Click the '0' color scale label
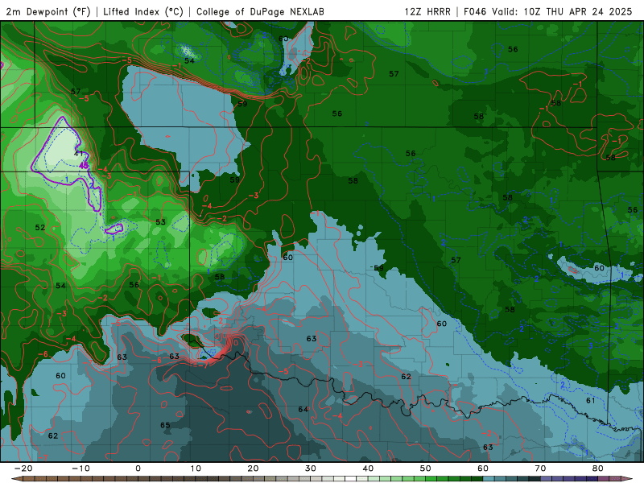This screenshot has width=644, height=483. click(138, 469)
